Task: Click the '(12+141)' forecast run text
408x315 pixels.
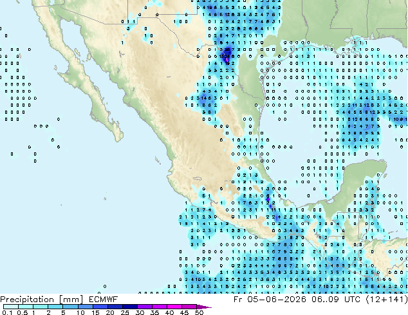Action: [x=387, y=300]
